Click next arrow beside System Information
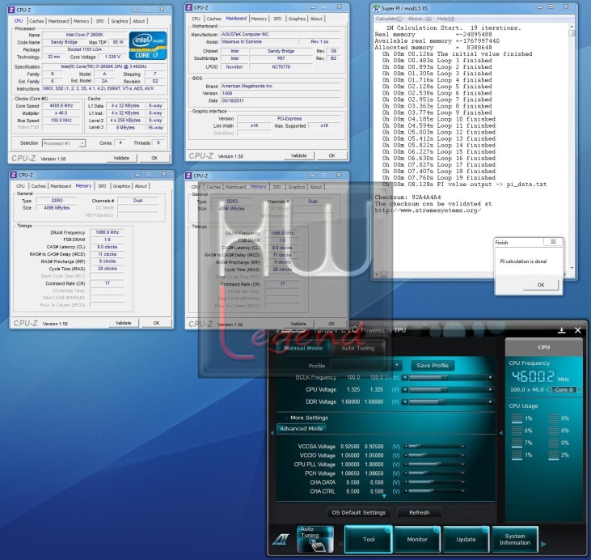 click(544, 543)
